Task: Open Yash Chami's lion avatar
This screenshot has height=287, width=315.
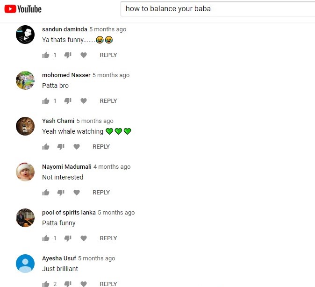Action: [x=25, y=126]
